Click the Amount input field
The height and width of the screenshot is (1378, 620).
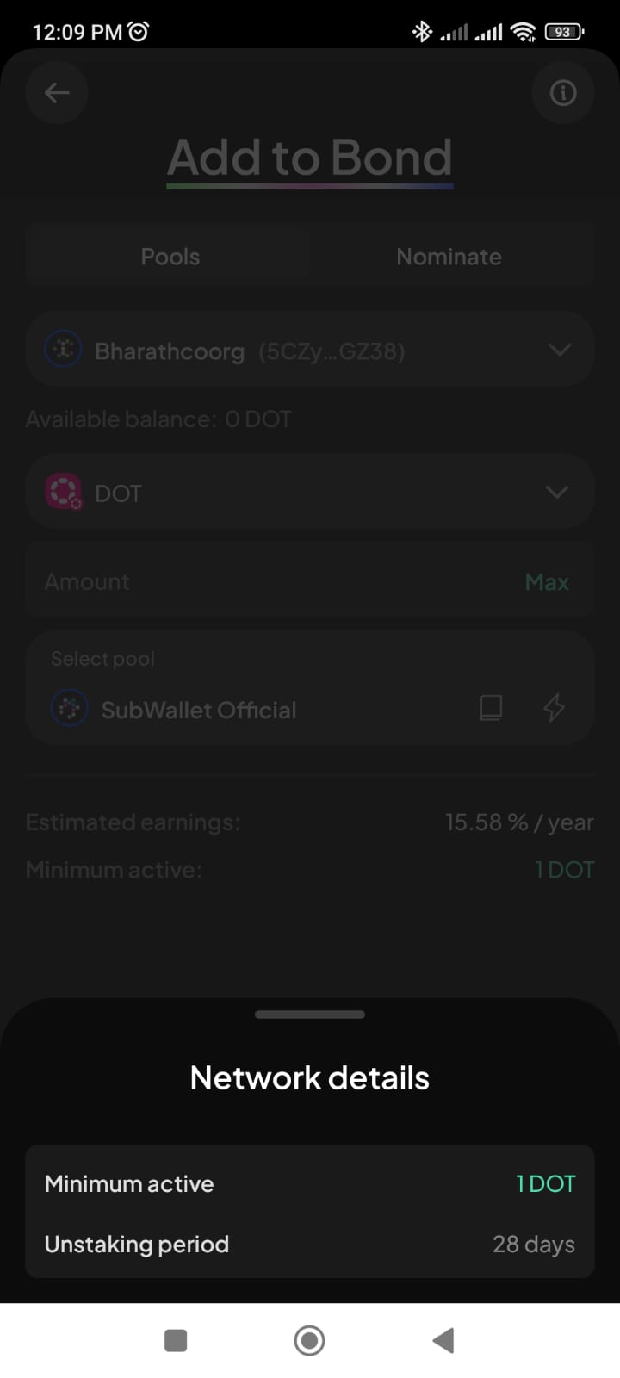coord(258,582)
